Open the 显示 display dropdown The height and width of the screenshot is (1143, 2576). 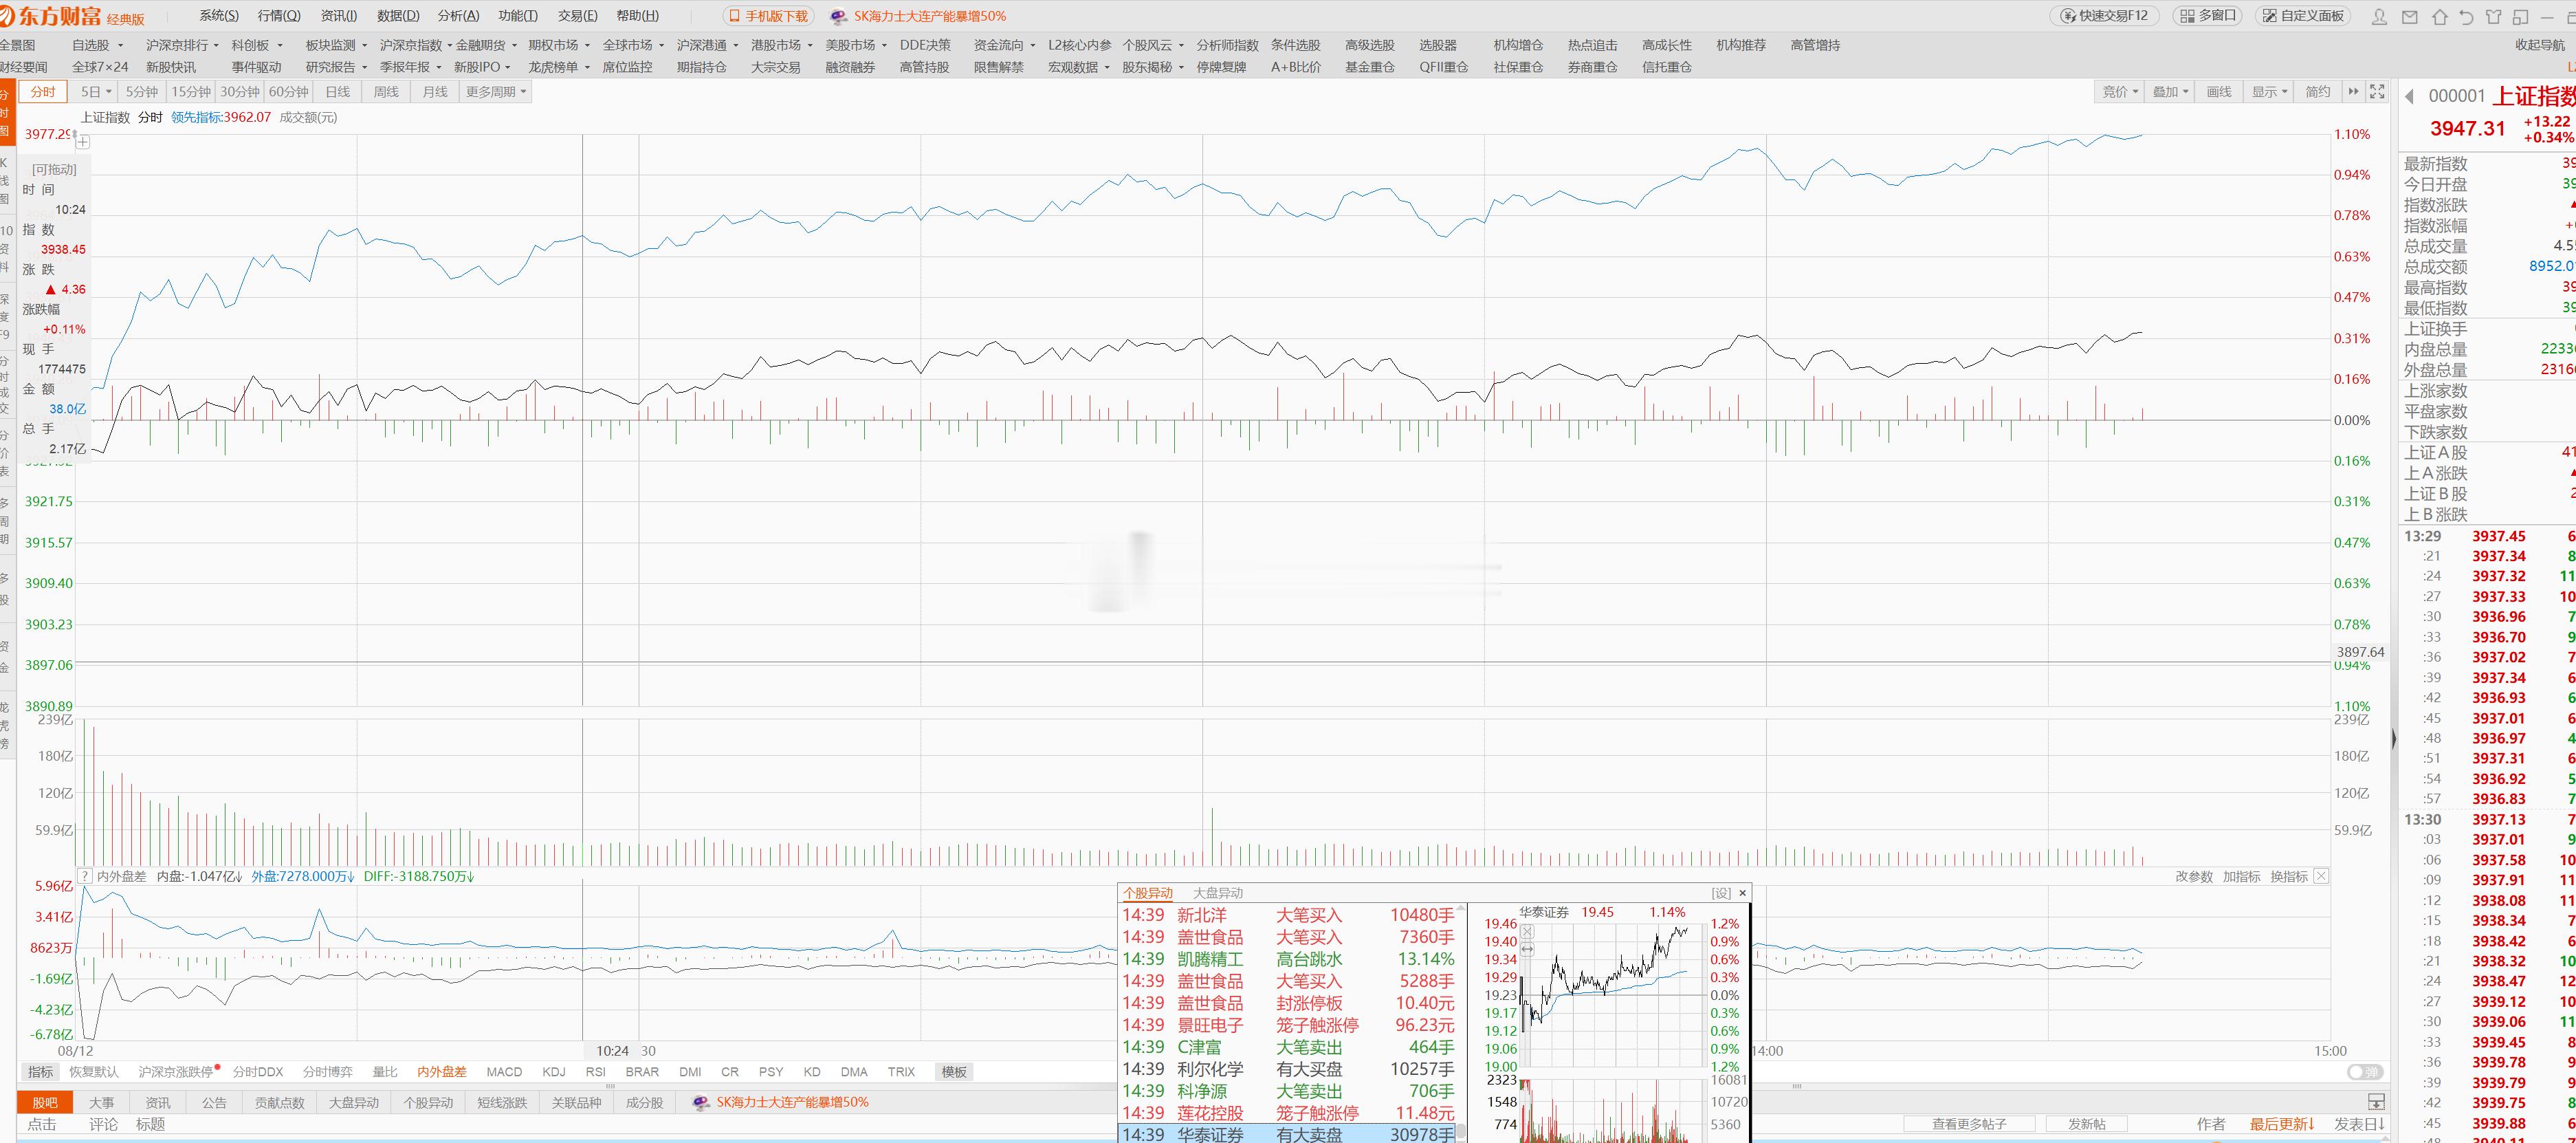tap(2269, 92)
